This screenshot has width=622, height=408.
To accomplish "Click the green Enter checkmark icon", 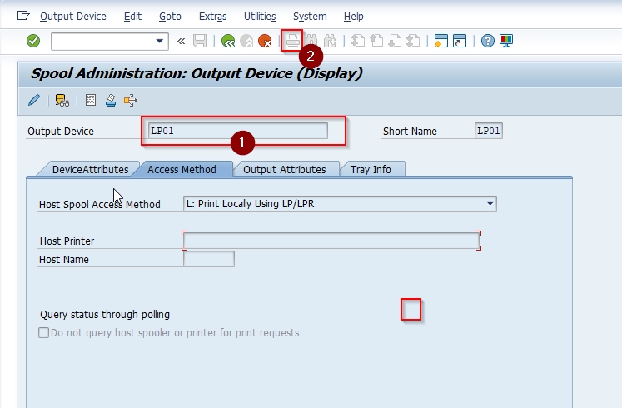I will 33,41.
